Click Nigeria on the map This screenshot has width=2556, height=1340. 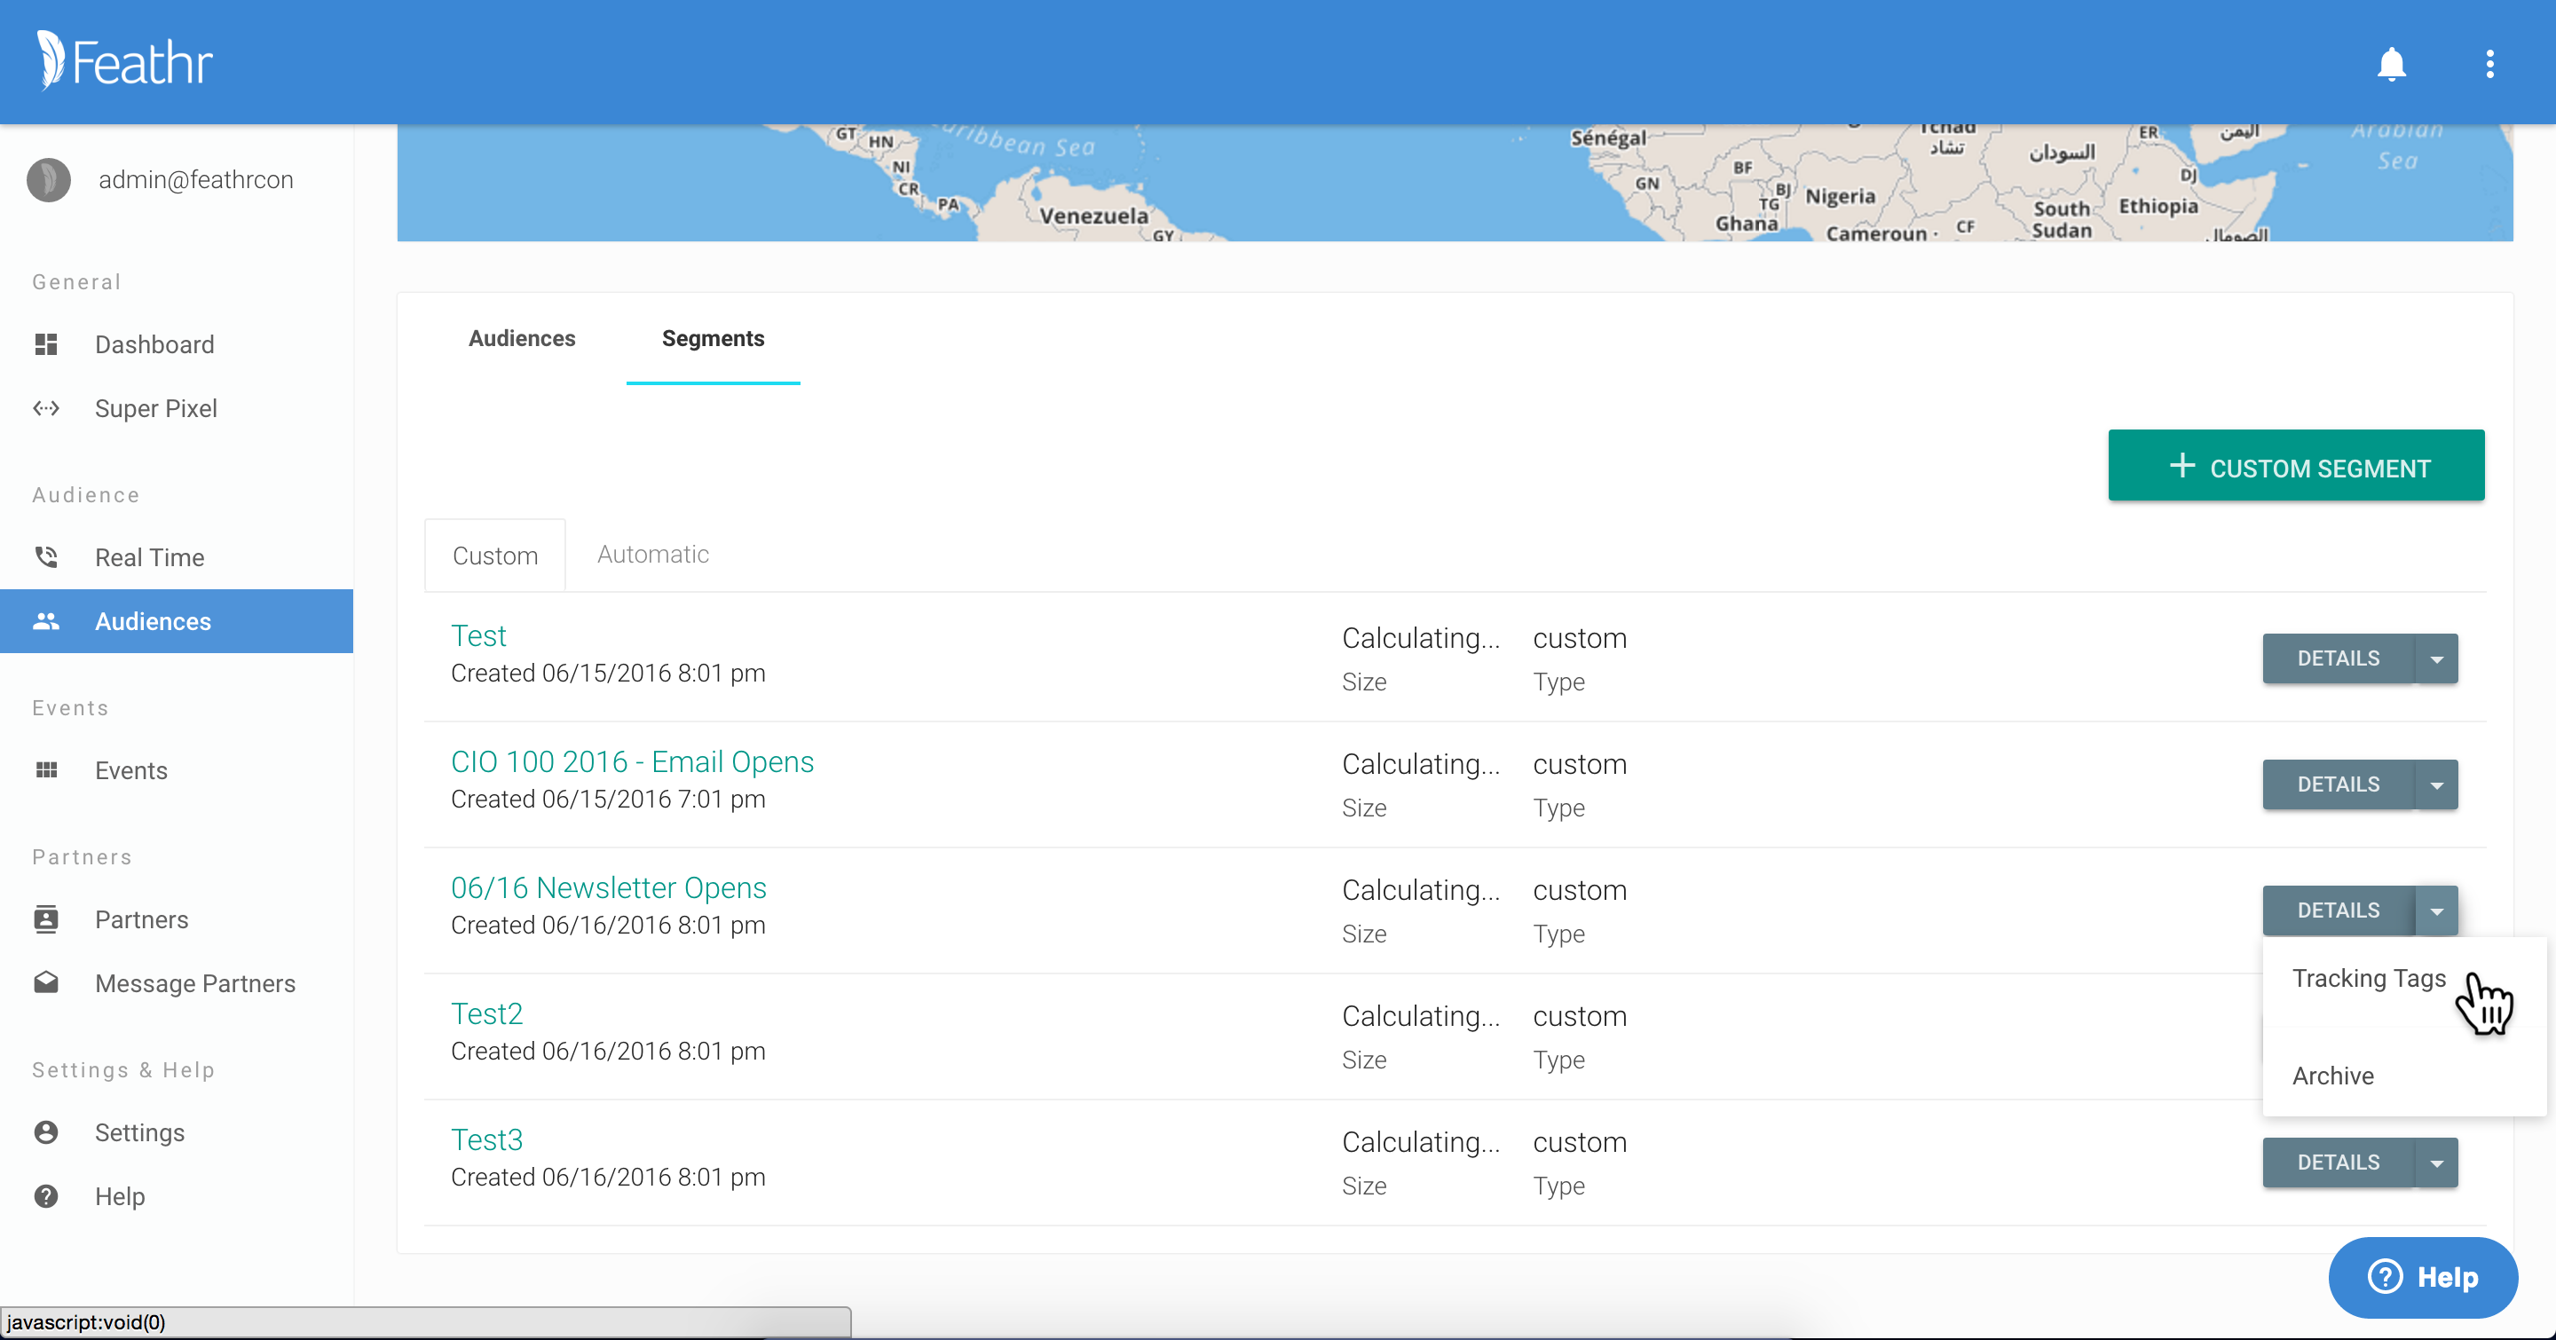1840,195
